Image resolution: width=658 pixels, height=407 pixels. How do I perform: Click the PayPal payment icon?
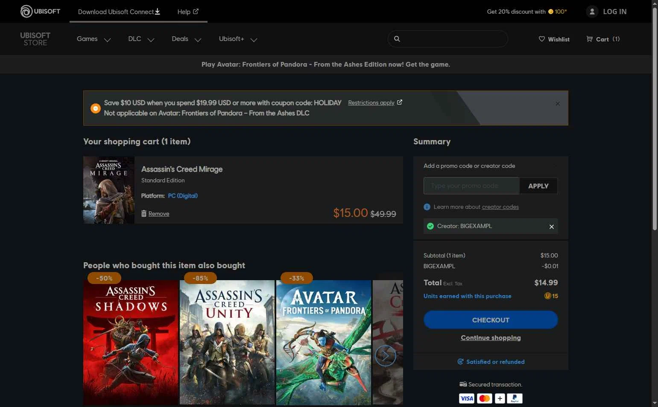(x=515, y=398)
